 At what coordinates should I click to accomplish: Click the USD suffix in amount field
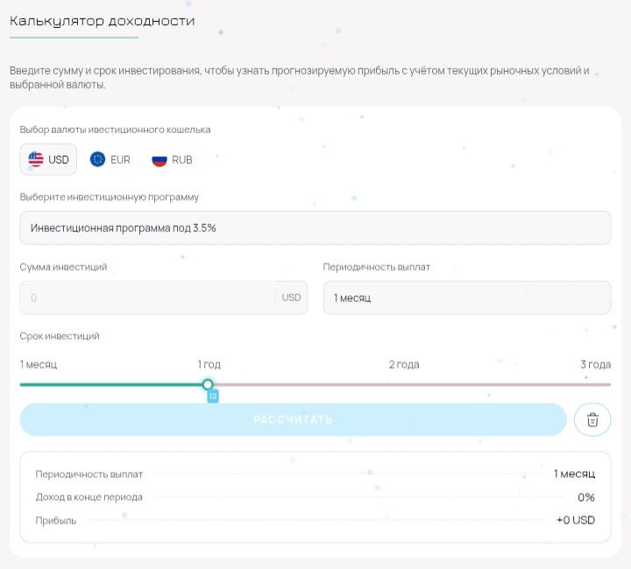point(291,298)
